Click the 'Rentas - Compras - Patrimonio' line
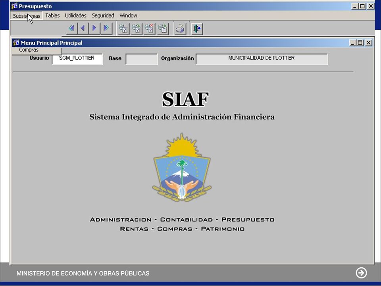This screenshot has height=286, width=381. click(x=182, y=229)
